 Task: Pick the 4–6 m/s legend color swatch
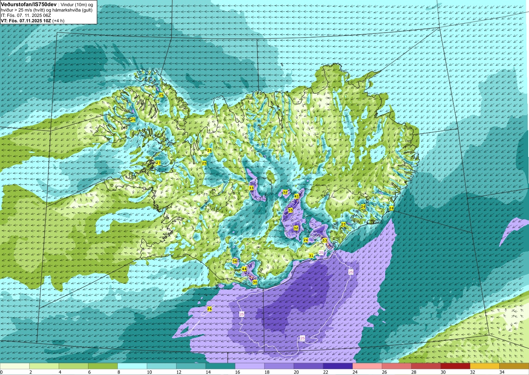point(74,366)
